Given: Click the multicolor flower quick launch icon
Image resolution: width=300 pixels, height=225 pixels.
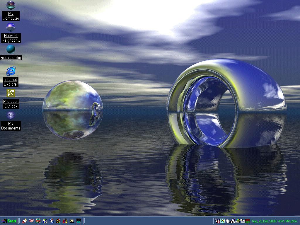Looking at the screenshot, I should tap(58, 221).
